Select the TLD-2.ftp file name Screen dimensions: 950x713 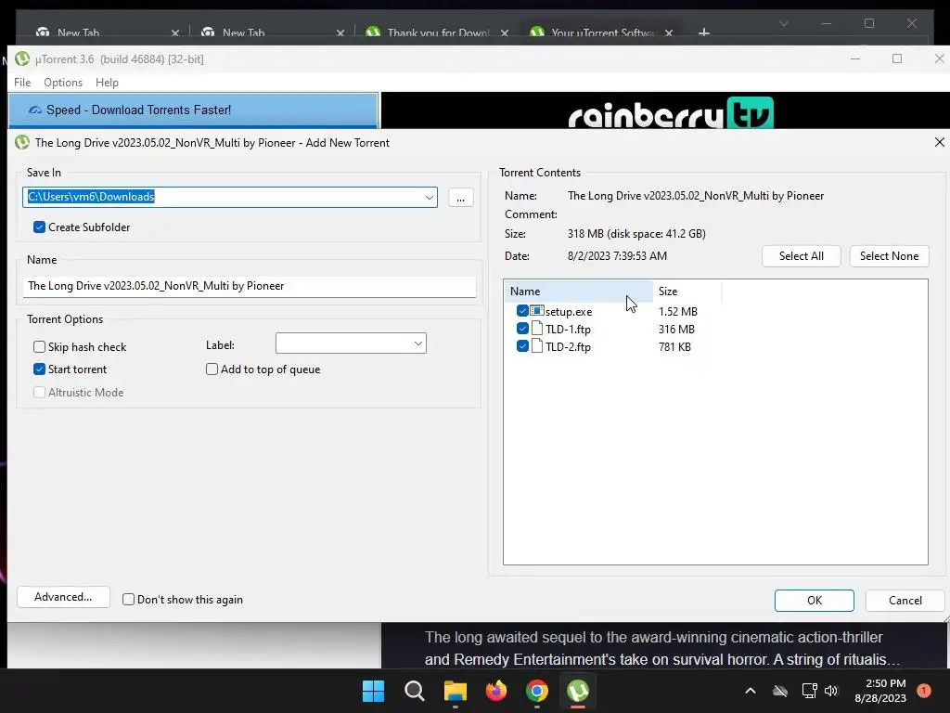(568, 347)
